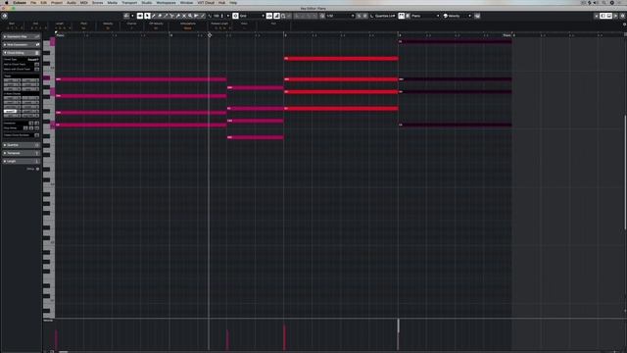This screenshot has width=627, height=353.
Task: Open the Piano part selection dropdown
Action: click(425, 16)
